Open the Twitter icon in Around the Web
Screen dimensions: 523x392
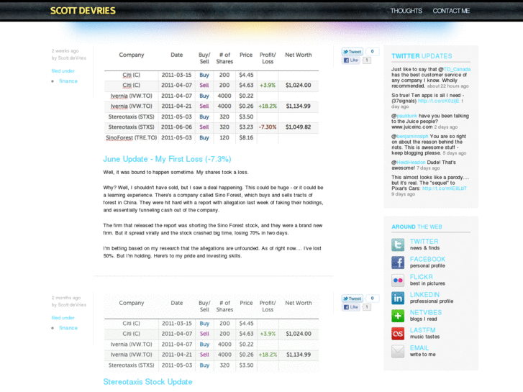click(398, 245)
